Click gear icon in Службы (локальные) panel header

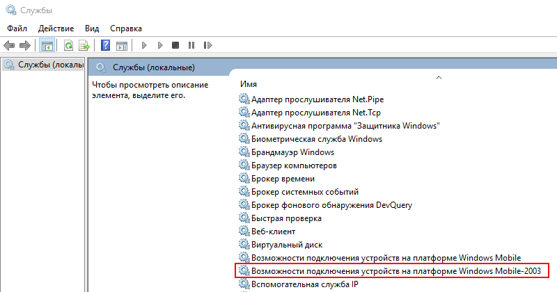pos(101,67)
